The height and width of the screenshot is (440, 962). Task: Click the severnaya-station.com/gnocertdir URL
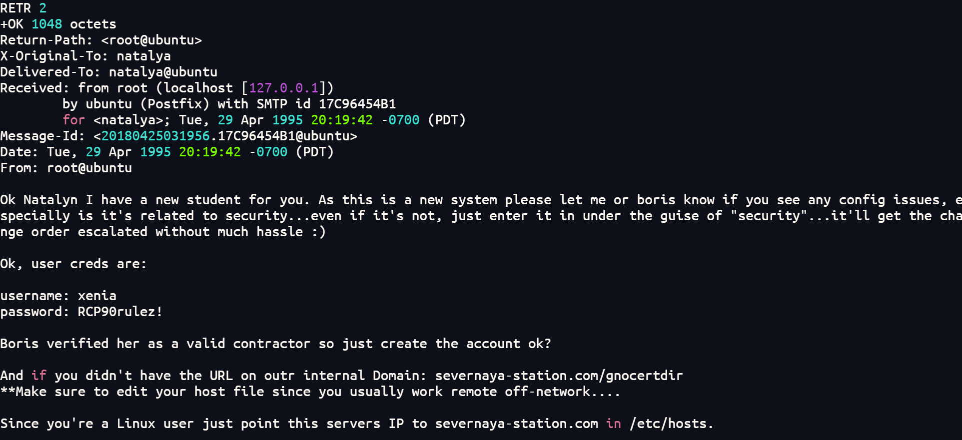[x=559, y=376]
